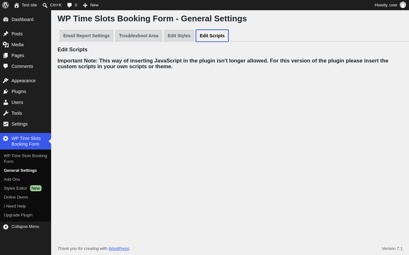Follow the WordPress footer link
The width and height of the screenshot is (409, 255).
click(x=119, y=248)
